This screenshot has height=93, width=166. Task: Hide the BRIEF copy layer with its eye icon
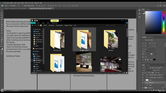143,83
